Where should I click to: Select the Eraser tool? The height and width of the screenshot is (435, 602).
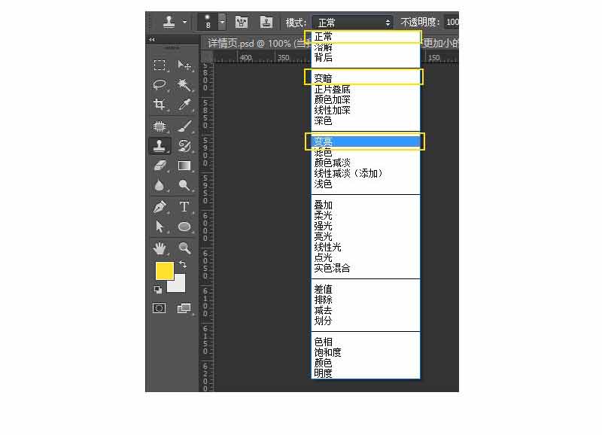[160, 166]
